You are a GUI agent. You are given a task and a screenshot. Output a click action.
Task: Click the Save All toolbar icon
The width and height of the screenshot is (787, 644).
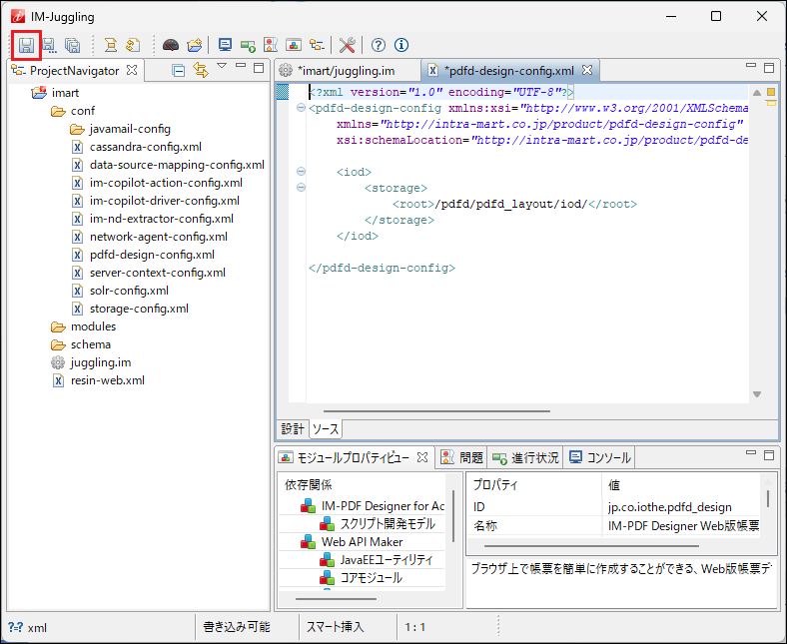[x=72, y=45]
